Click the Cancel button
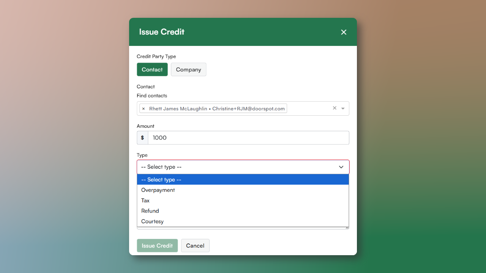Image resolution: width=486 pixels, height=273 pixels. (195, 246)
